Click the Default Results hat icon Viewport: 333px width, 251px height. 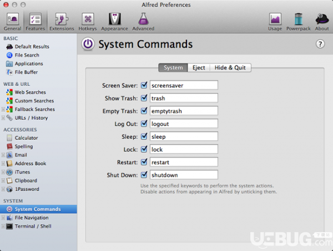point(9,47)
